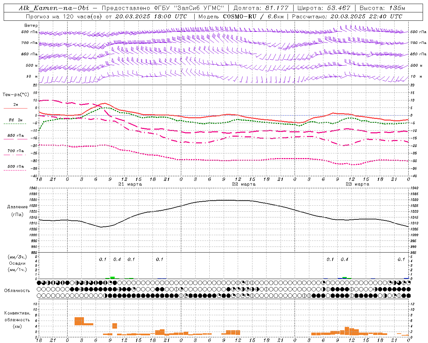
Task: Select the forecast start 20.03.2025 18:00 UTC
Action: pos(151,16)
